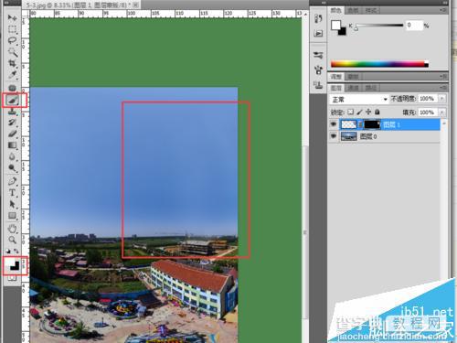This screenshot has width=457, height=343.
Task: Open the Layers panel options menu
Action: click(443, 88)
